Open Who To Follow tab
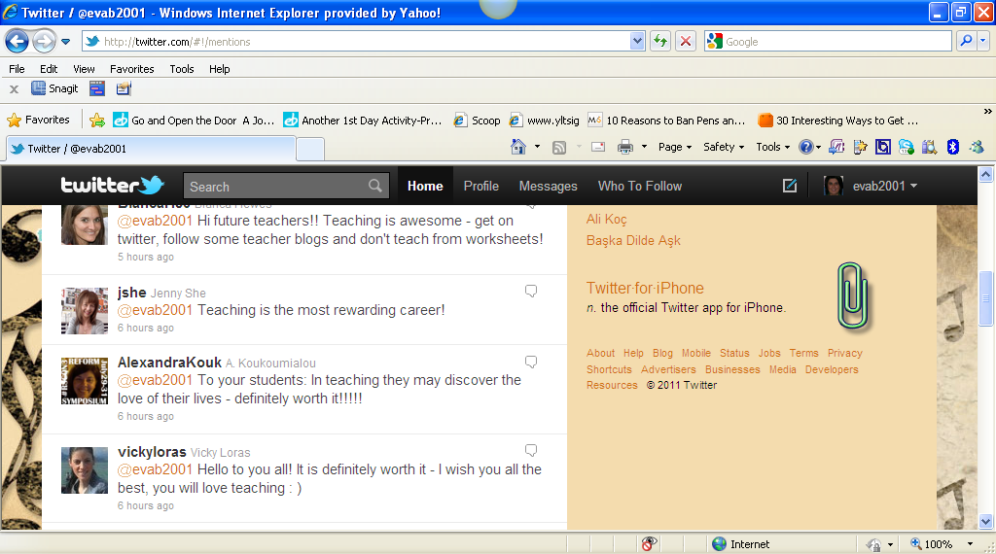The height and width of the screenshot is (554, 996). tap(640, 186)
